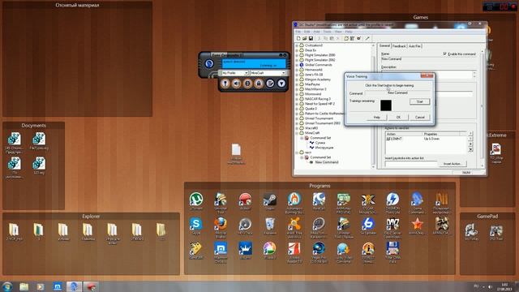This screenshot has width=519, height=292.
Task: Click the lock button in Game Commander widget
Action: point(259,84)
